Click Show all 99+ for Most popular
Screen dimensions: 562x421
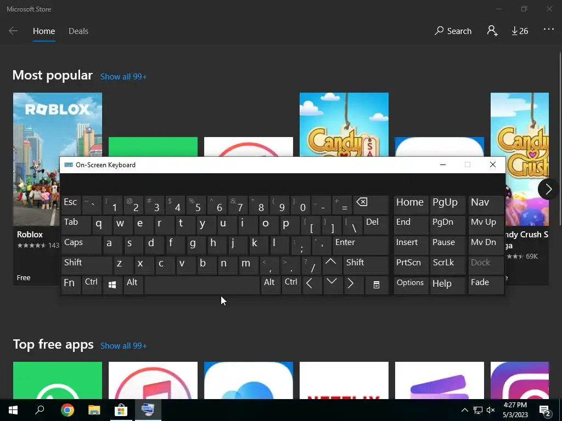pos(123,77)
